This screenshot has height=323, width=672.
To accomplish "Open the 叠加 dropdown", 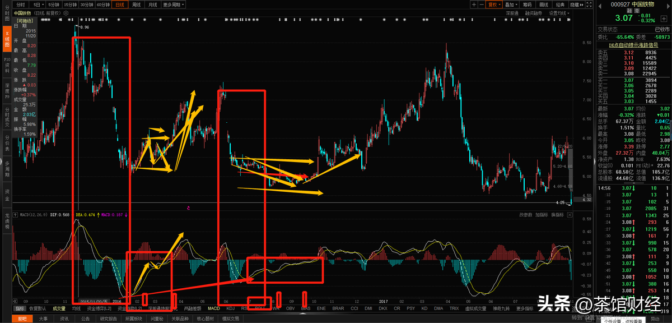I will (511, 4).
